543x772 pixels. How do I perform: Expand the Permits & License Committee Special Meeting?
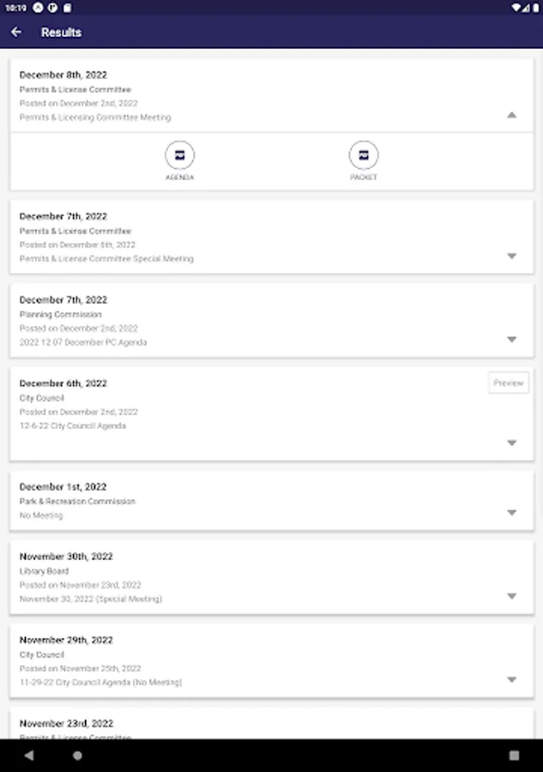pyautogui.click(x=511, y=256)
